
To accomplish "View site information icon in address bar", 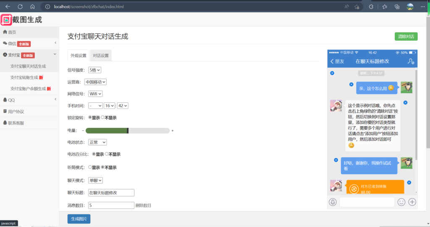I will pyautogui.click(x=47, y=7).
